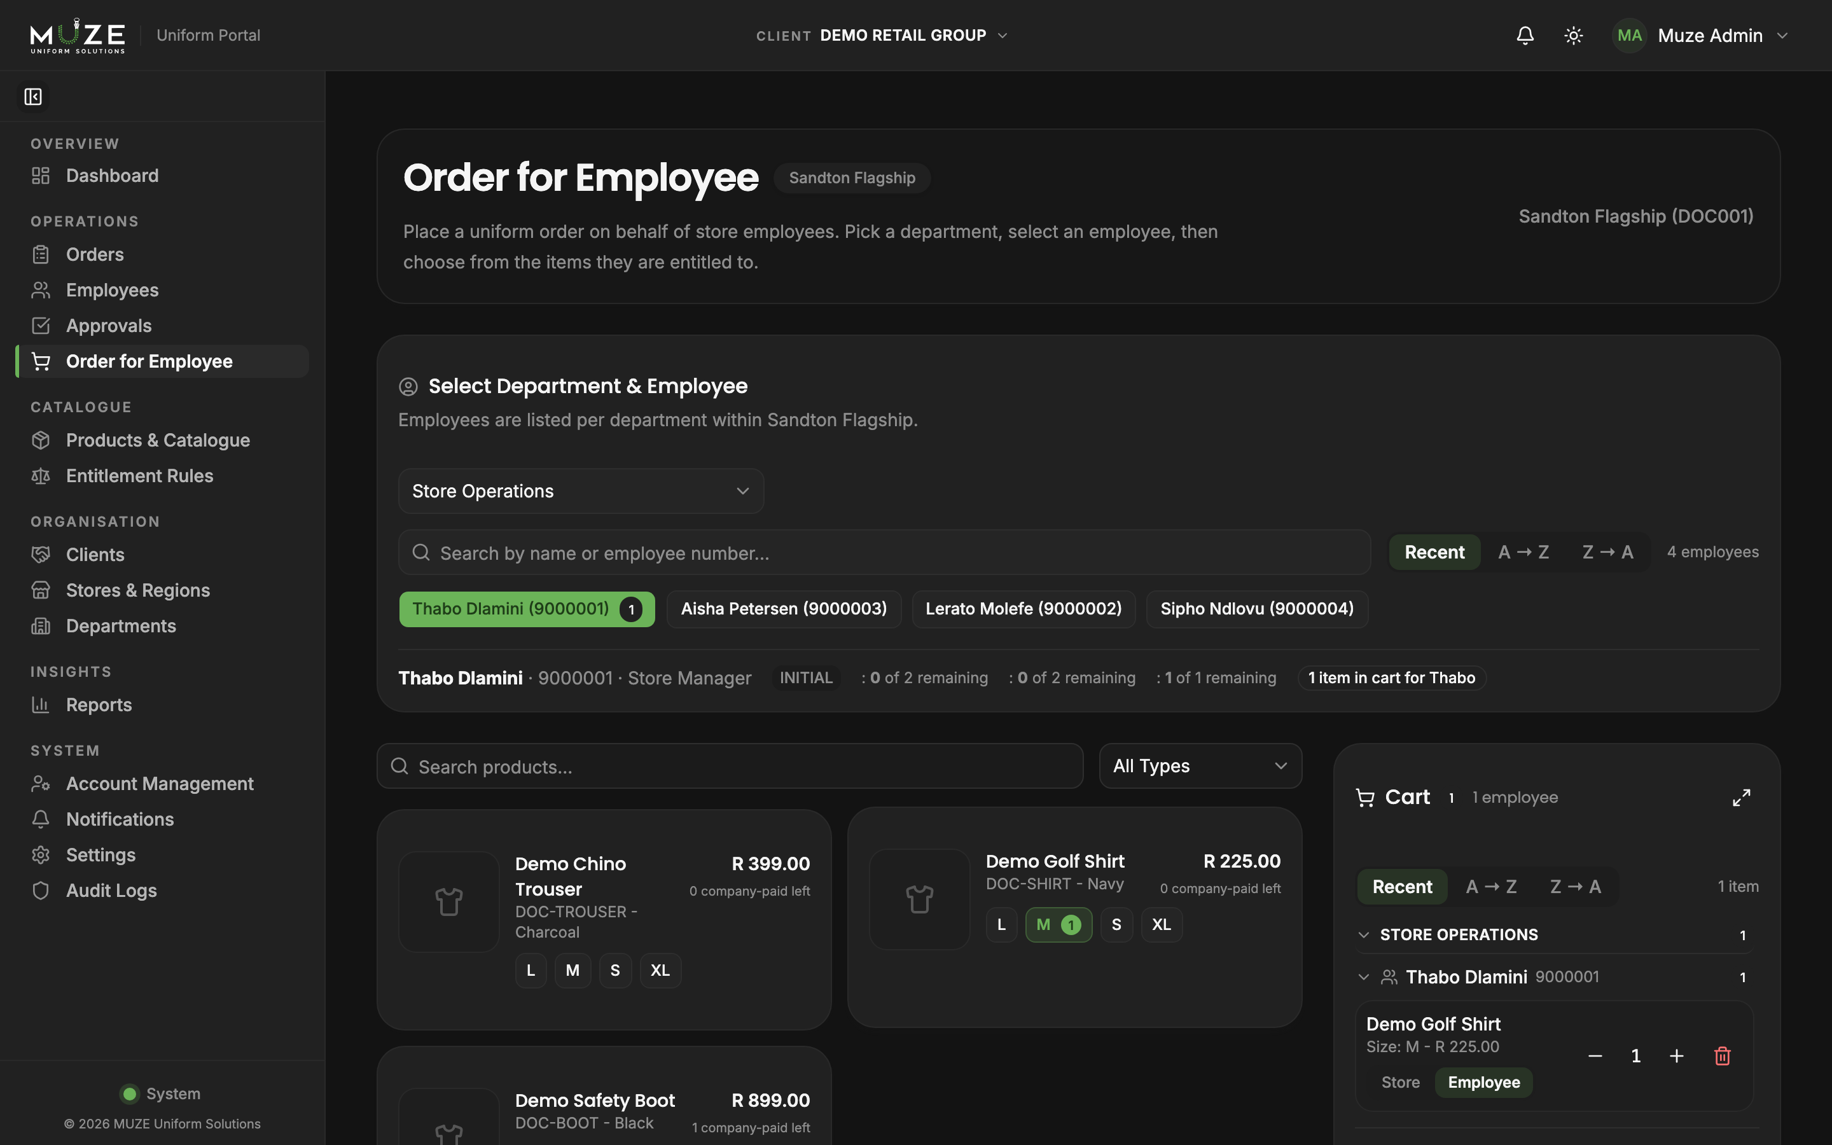Select Order for Employee menu item

[x=162, y=361]
